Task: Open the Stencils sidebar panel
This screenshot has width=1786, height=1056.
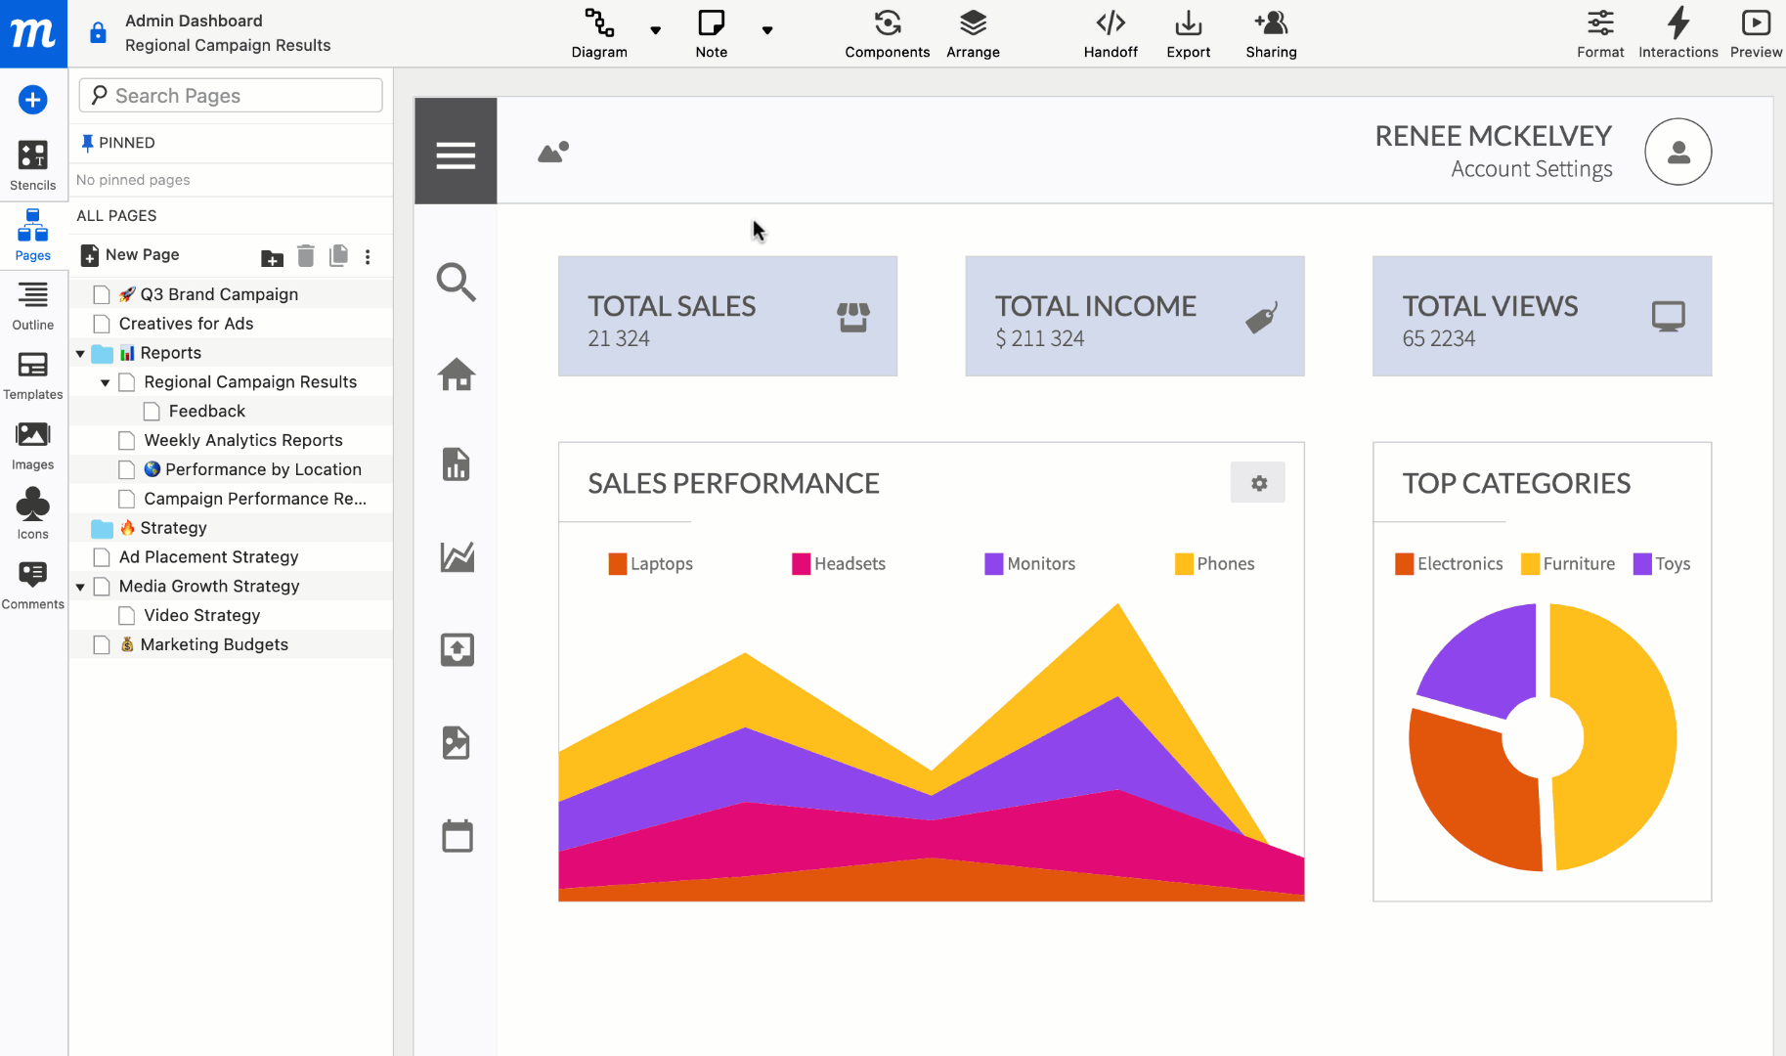Action: 32,164
